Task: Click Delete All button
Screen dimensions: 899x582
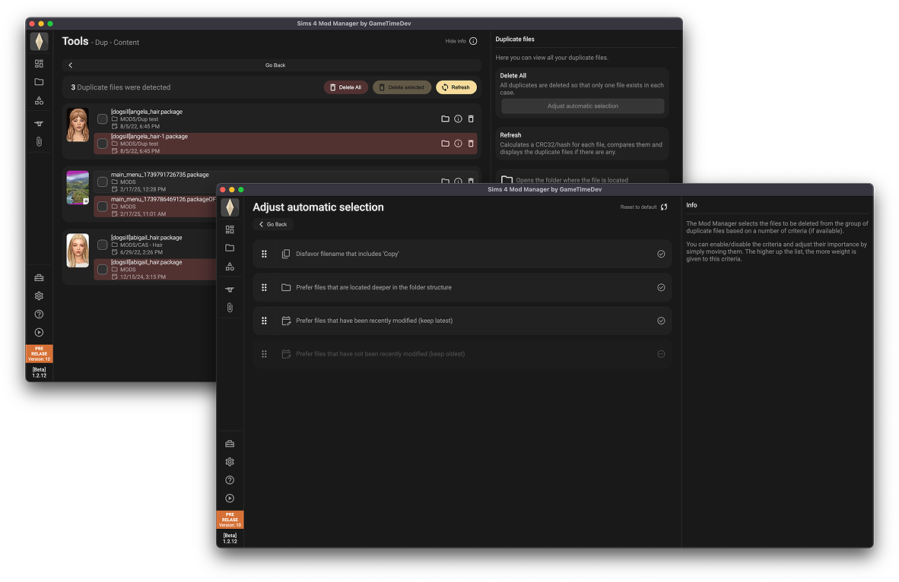Action: [346, 87]
